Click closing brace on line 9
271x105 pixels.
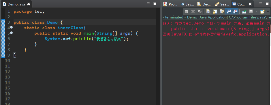tap(15, 55)
